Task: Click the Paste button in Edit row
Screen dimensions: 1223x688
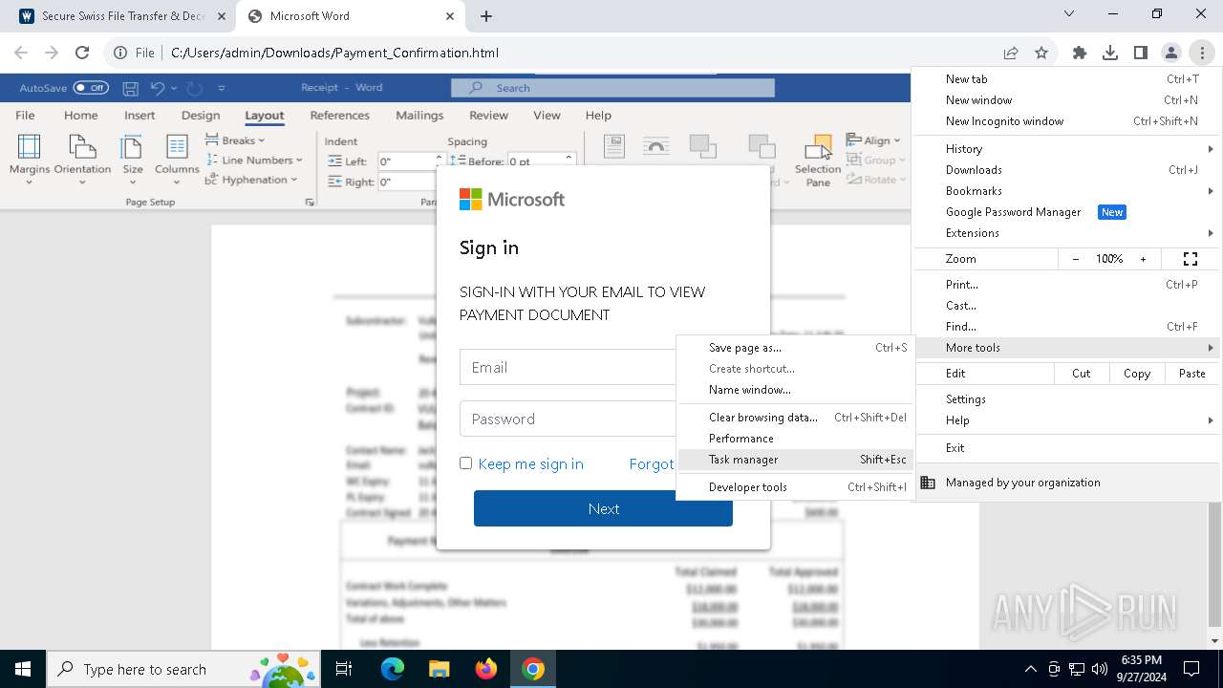Action: tap(1191, 374)
